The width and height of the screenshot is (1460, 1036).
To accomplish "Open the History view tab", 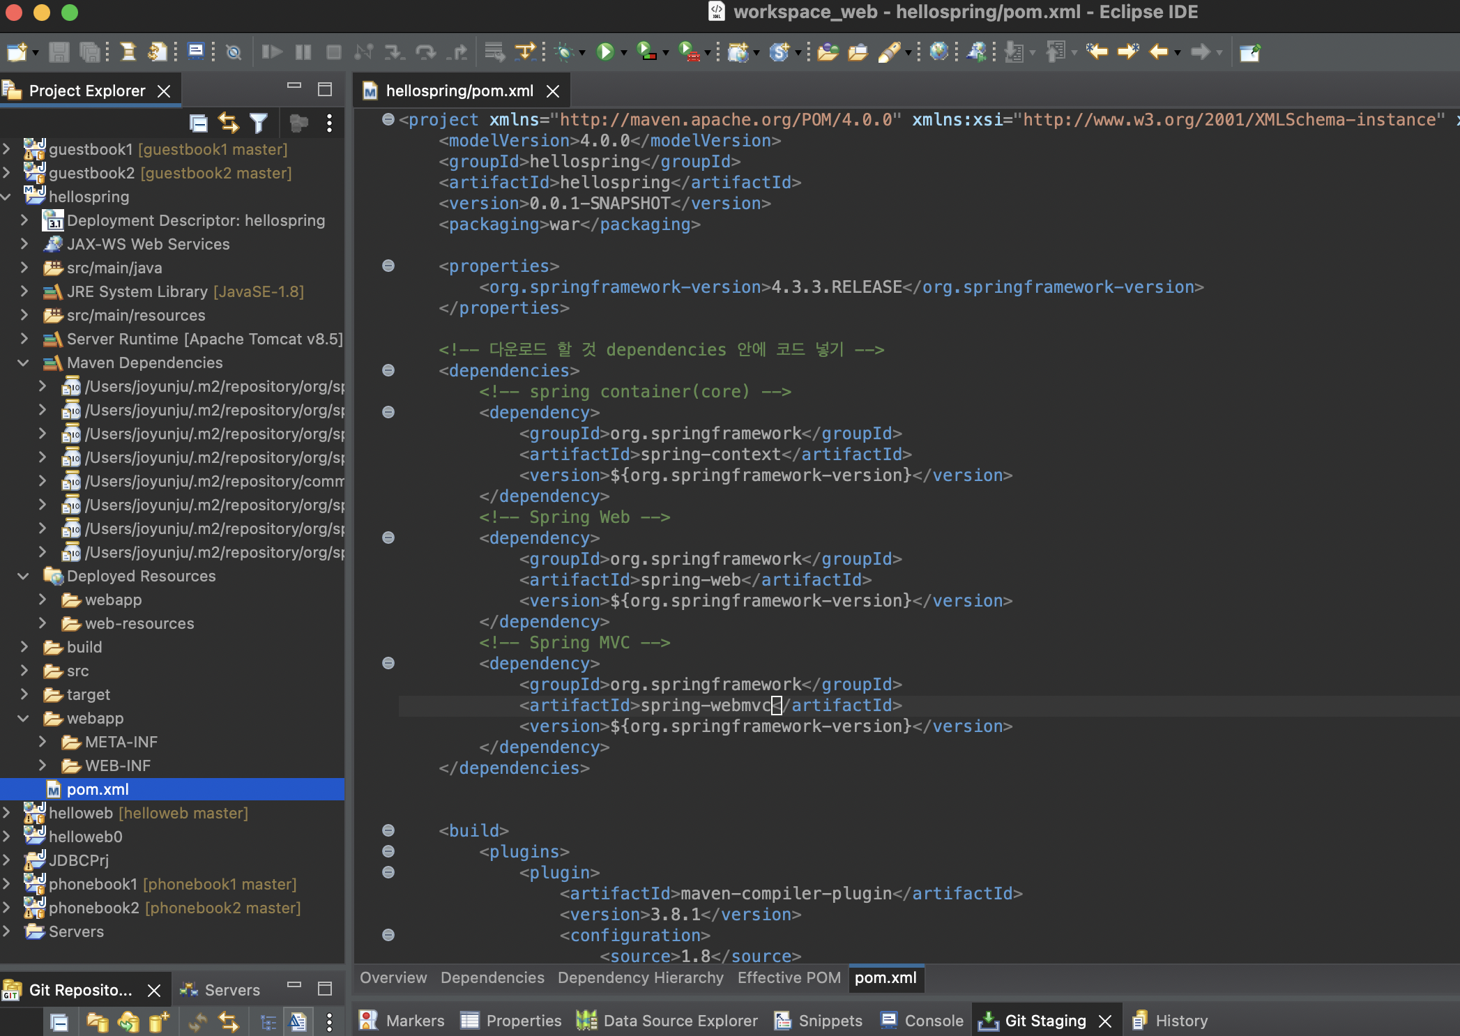I will tap(1169, 1021).
